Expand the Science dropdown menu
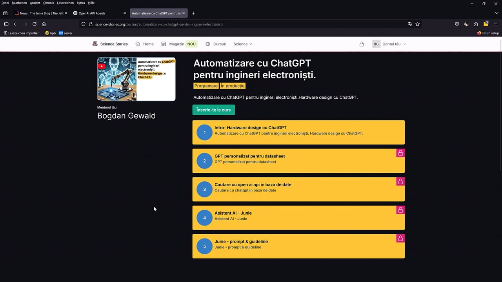 pos(243,44)
